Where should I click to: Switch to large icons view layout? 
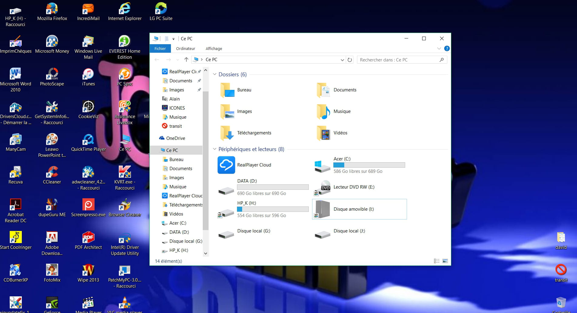(x=445, y=261)
